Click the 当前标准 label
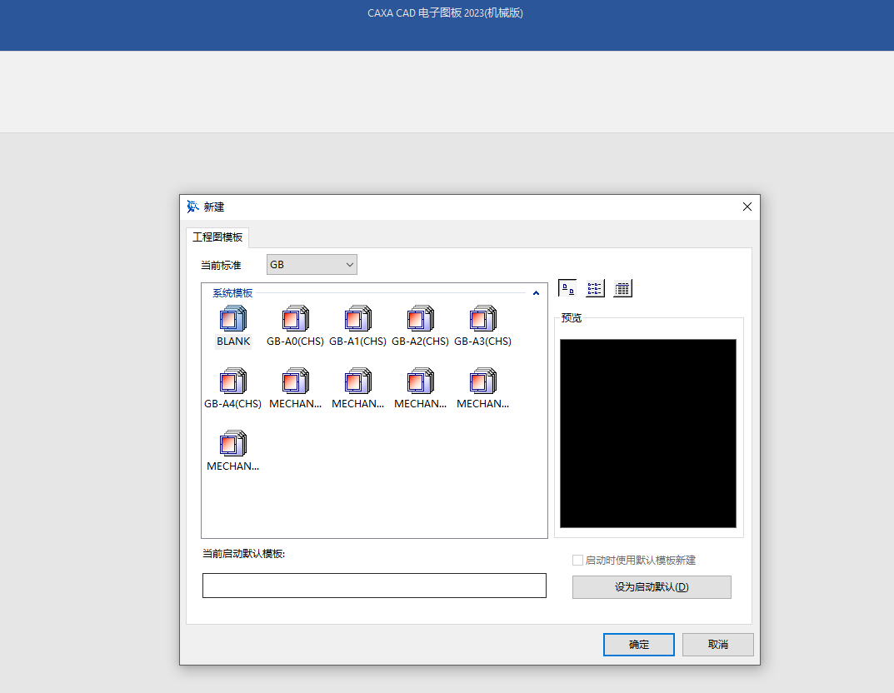894x693 pixels. 222,266
